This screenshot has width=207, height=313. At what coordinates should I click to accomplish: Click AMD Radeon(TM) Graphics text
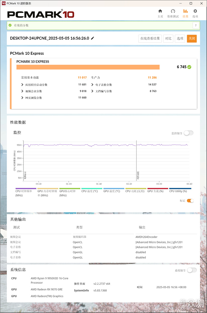tap(47, 296)
